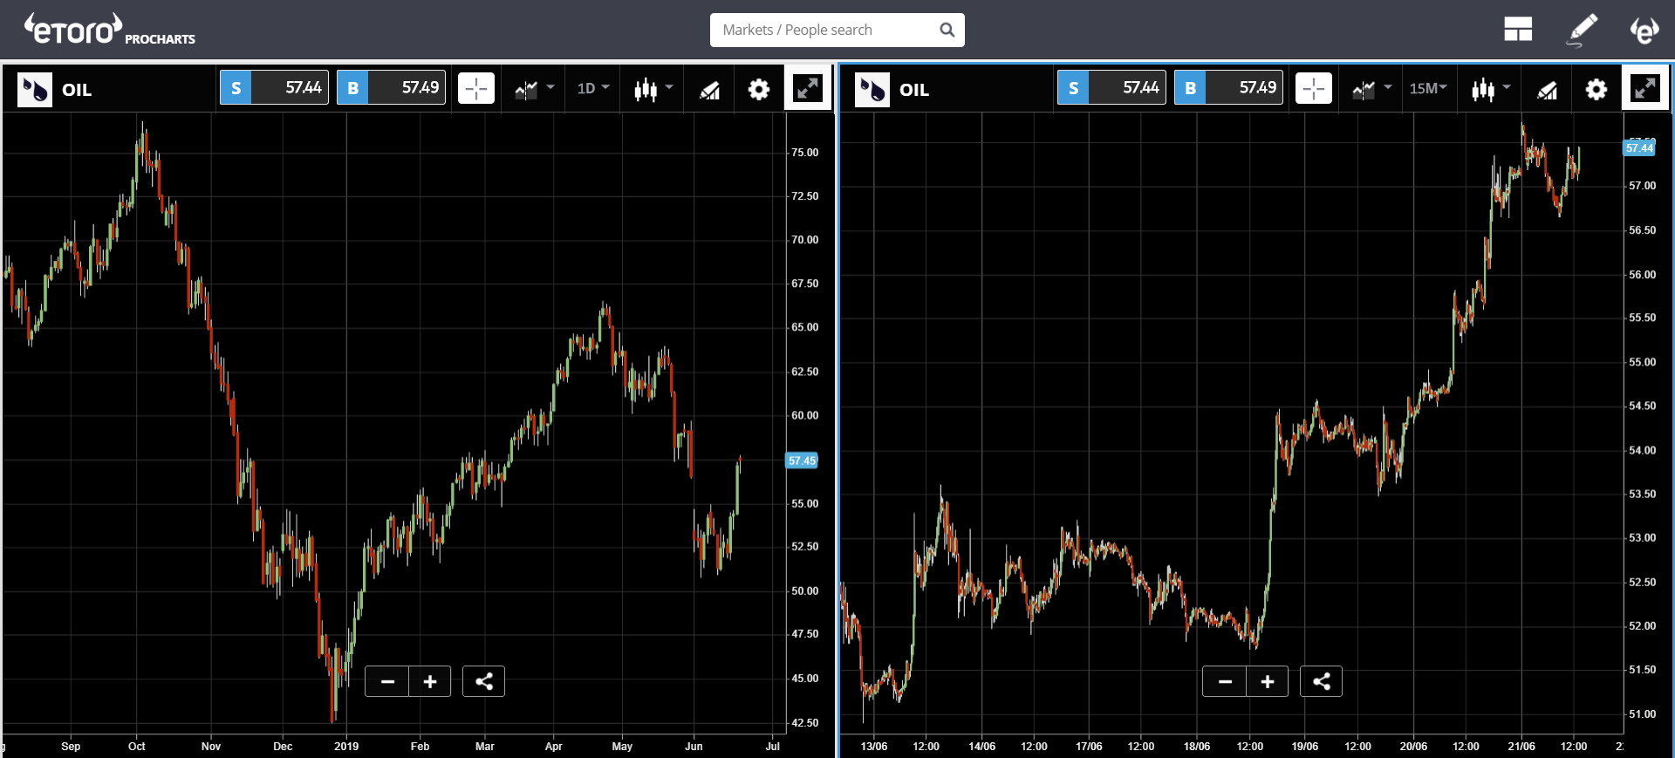Toggle crosshair tool on right OIL chart
This screenshot has width=1675, height=758.
[1314, 88]
